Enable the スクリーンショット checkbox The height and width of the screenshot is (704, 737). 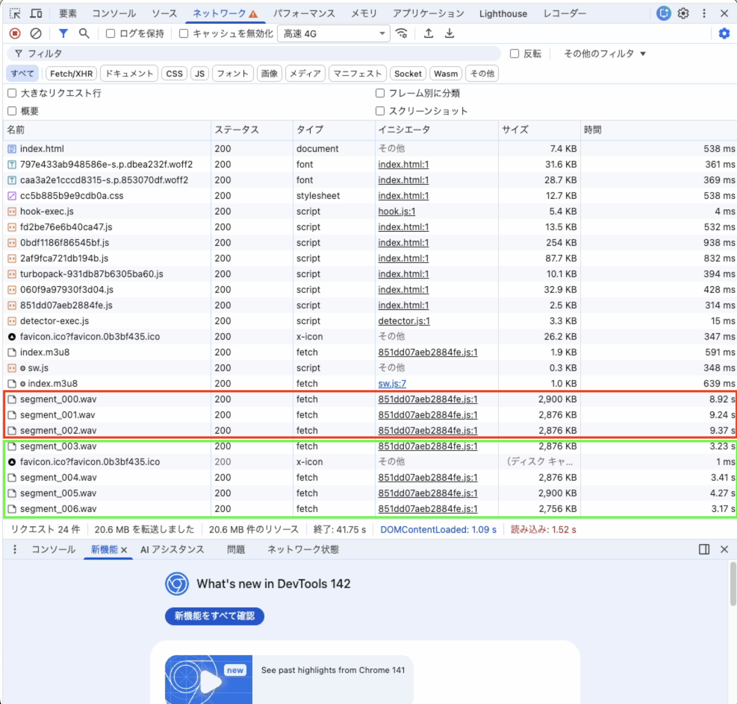380,111
